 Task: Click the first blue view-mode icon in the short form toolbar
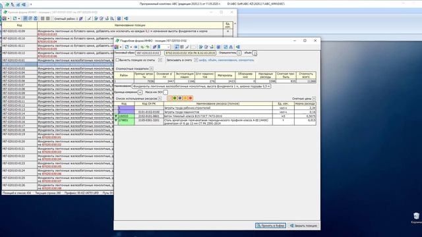25,18
